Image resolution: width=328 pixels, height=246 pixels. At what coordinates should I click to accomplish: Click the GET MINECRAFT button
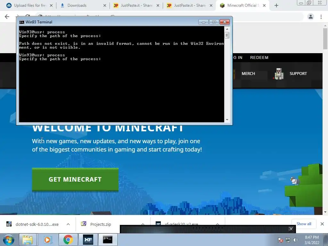pos(75,179)
